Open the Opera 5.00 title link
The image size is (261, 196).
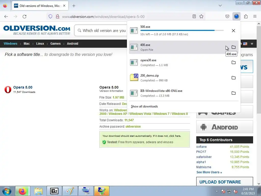click(x=23, y=87)
